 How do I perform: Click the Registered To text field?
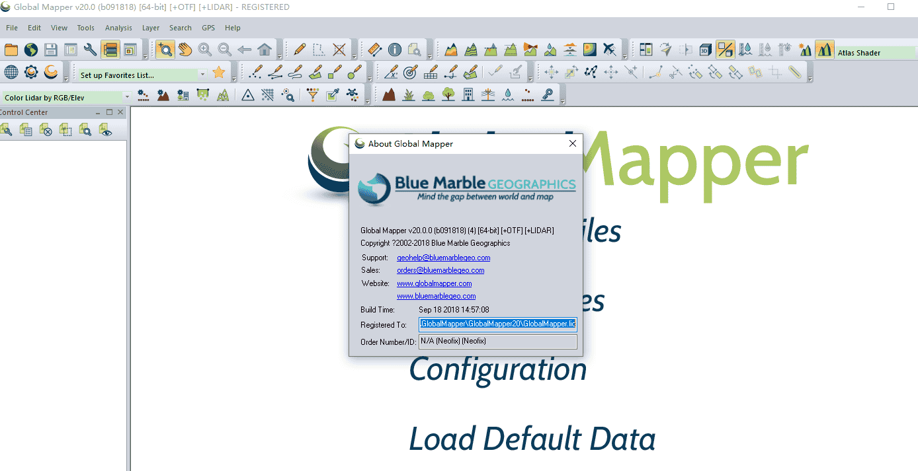pos(497,324)
